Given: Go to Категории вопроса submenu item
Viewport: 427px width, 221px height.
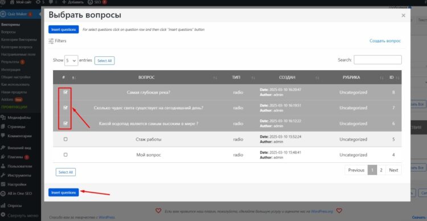Looking at the screenshot, I should (x=17, y=47).
